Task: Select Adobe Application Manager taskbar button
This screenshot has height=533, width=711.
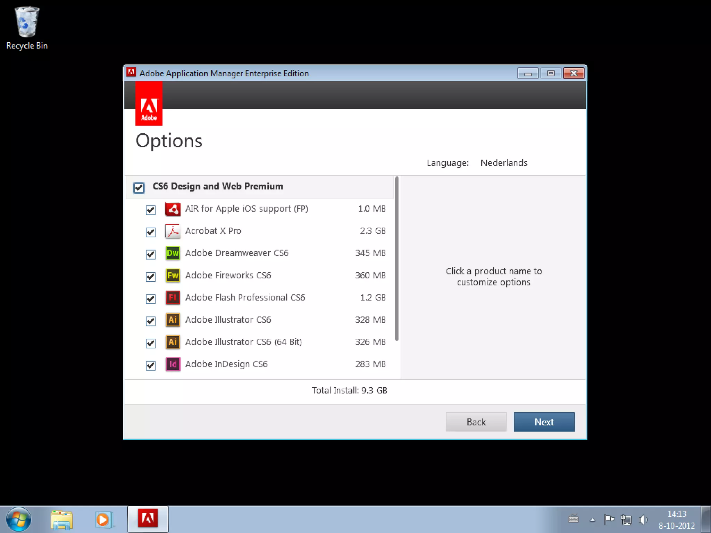Action: tap(148, 519)
